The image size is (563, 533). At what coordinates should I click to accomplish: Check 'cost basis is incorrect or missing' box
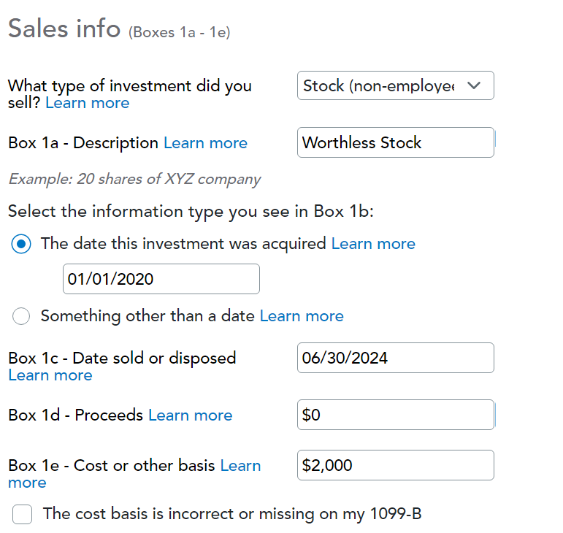pos(22,514)
